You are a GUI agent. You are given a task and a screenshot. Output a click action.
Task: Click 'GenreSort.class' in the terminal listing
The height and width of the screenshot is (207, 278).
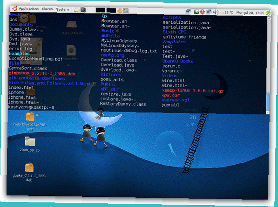click(28, 68)
